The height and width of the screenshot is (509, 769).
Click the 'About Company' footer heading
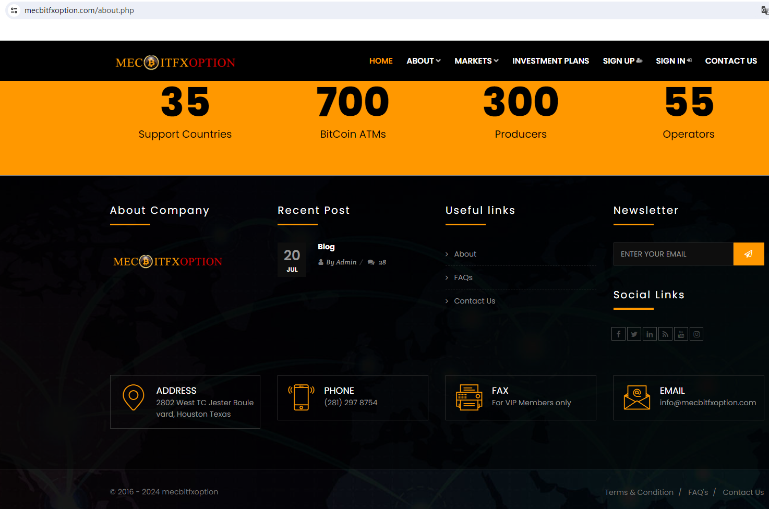[x=160, y=210]
